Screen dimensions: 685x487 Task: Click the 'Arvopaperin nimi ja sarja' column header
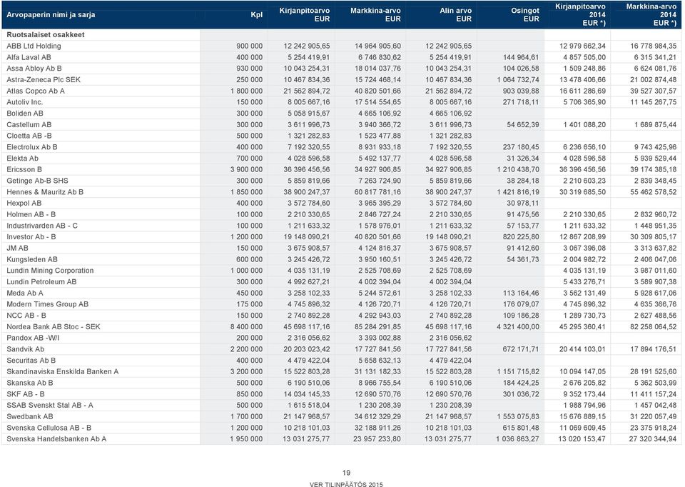51,15
